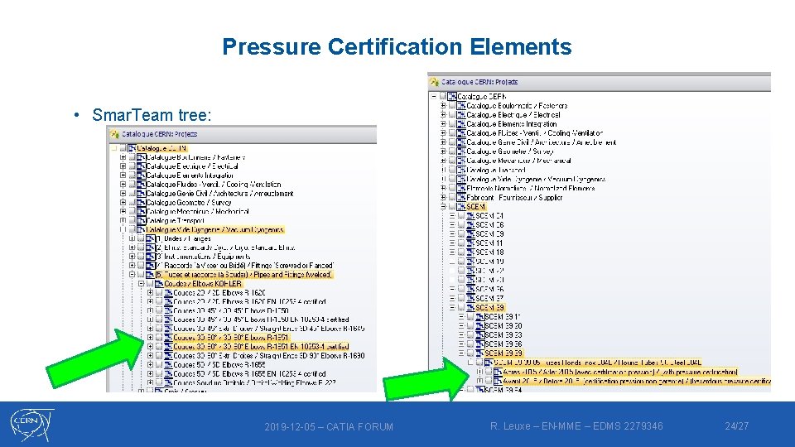
Task: Tick checkbox of 'Coudes 3D 90° Elbows R-1651' highlighted row
Action: click(x=159, y=338)
